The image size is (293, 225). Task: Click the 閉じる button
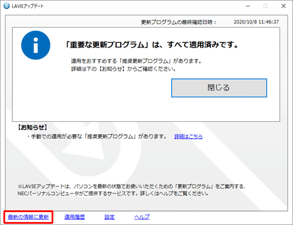click(219, 88)
